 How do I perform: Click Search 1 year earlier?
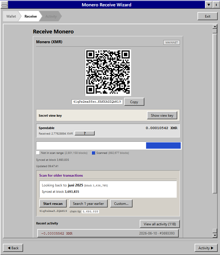click(88, 203)
